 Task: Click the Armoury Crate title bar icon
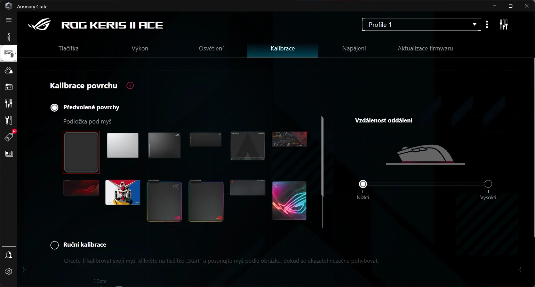click(9, 6)
